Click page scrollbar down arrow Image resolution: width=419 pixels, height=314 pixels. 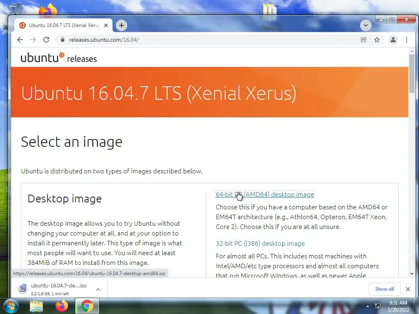[412, 274]
